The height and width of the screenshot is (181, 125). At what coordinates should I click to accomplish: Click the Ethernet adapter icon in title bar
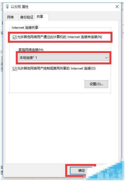(x=7, y=7)
